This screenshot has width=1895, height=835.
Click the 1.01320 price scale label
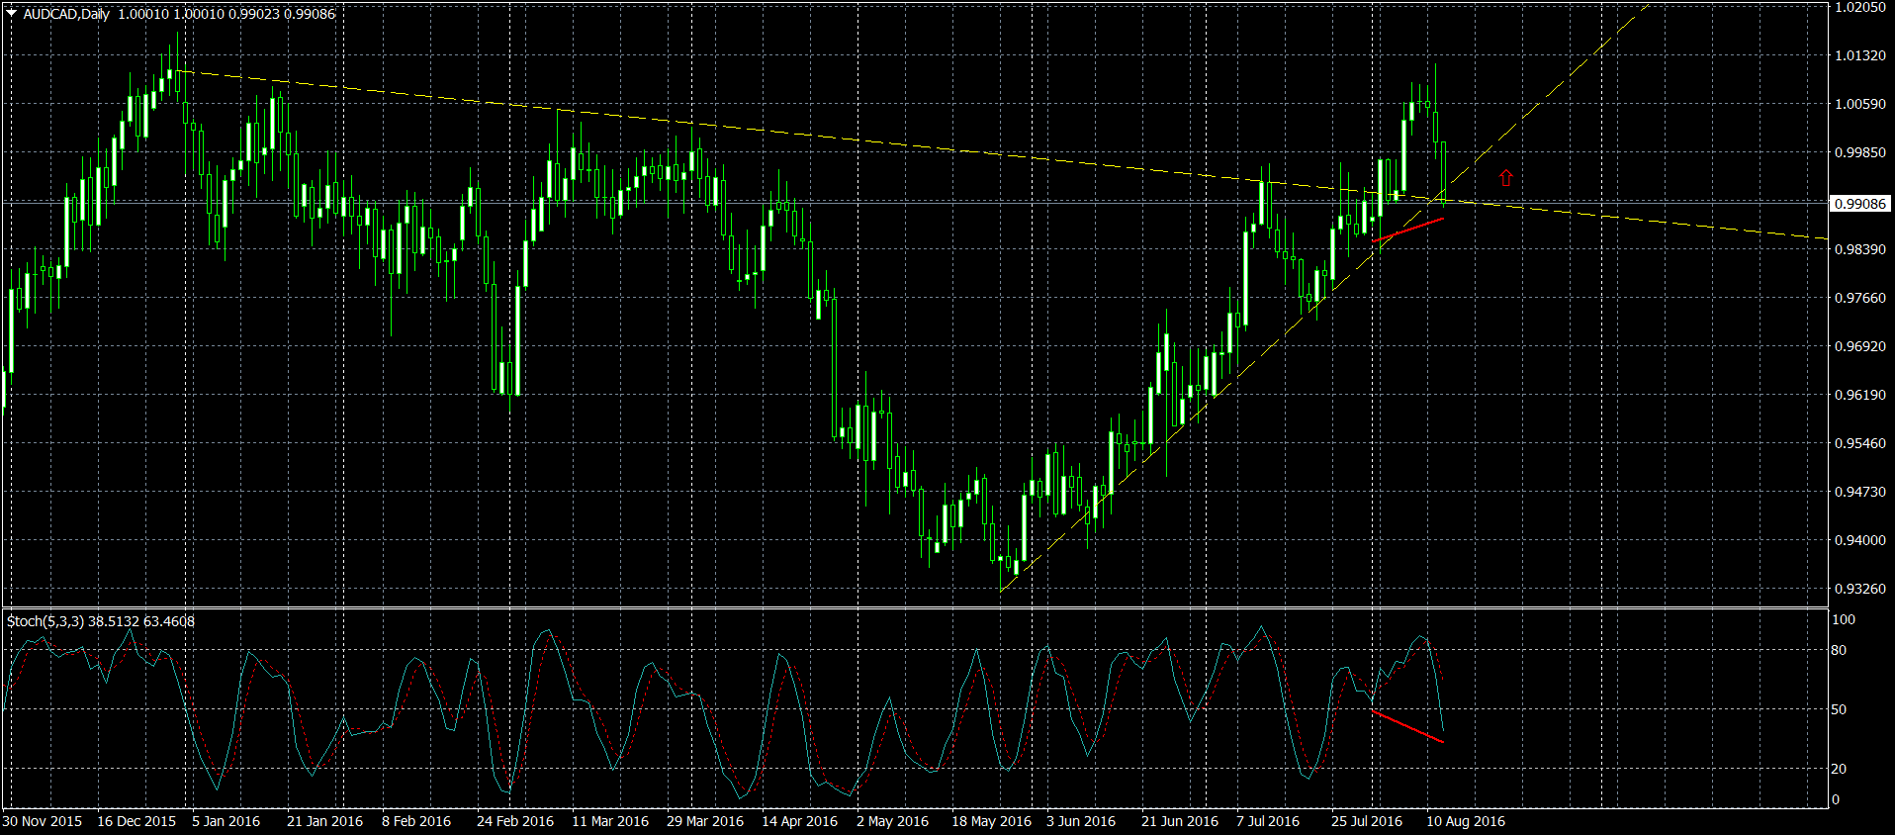[1860, 55]
